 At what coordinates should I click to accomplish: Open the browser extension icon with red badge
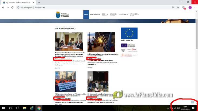click(184, 8)
